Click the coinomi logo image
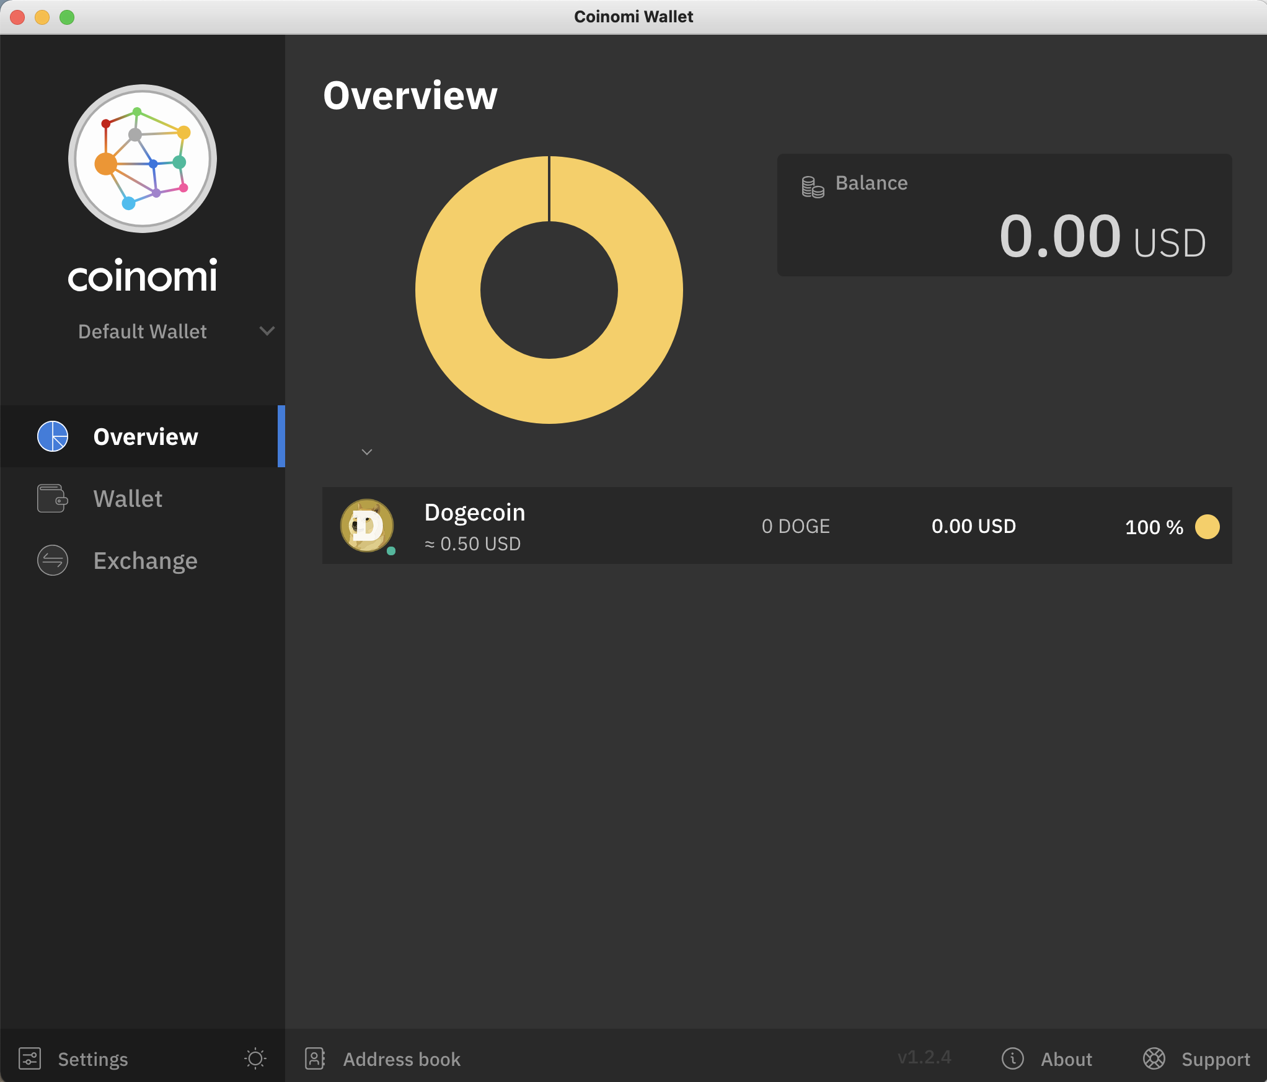This screenshot has width=1267, height=1082. 143,159
